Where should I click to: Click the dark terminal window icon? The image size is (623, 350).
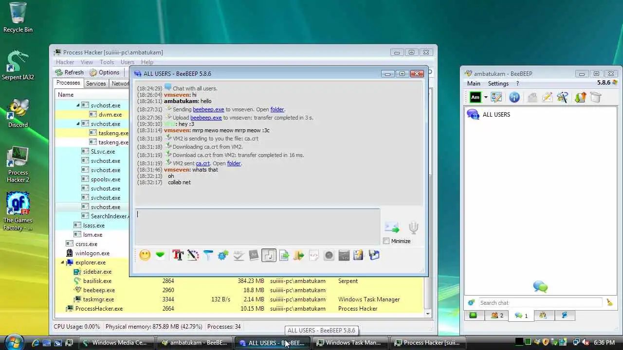click(x=344, y=255)
